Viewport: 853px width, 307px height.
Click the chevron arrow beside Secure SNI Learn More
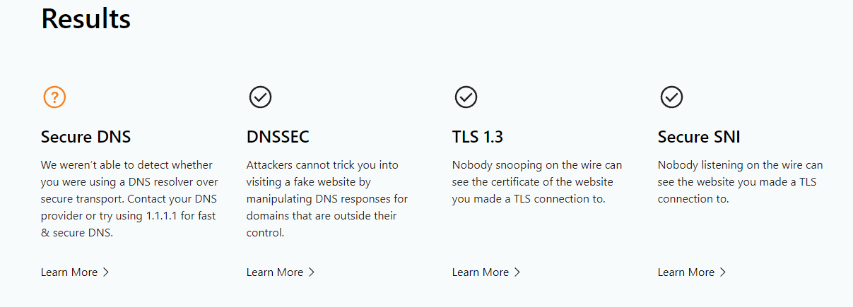pyautogui.click(x=723, y=272)
